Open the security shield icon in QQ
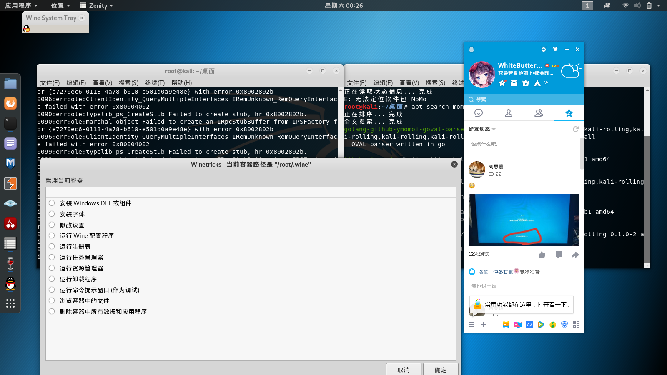This screenshot has height=375, width=667. click(x=564, y=325)
